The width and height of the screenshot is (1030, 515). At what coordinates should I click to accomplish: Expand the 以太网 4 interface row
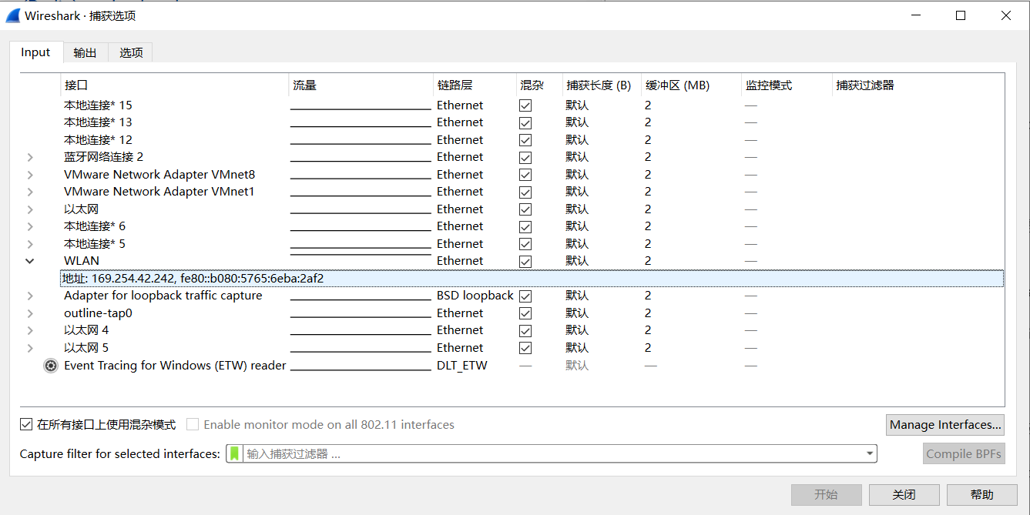click(x=30, y=330)
